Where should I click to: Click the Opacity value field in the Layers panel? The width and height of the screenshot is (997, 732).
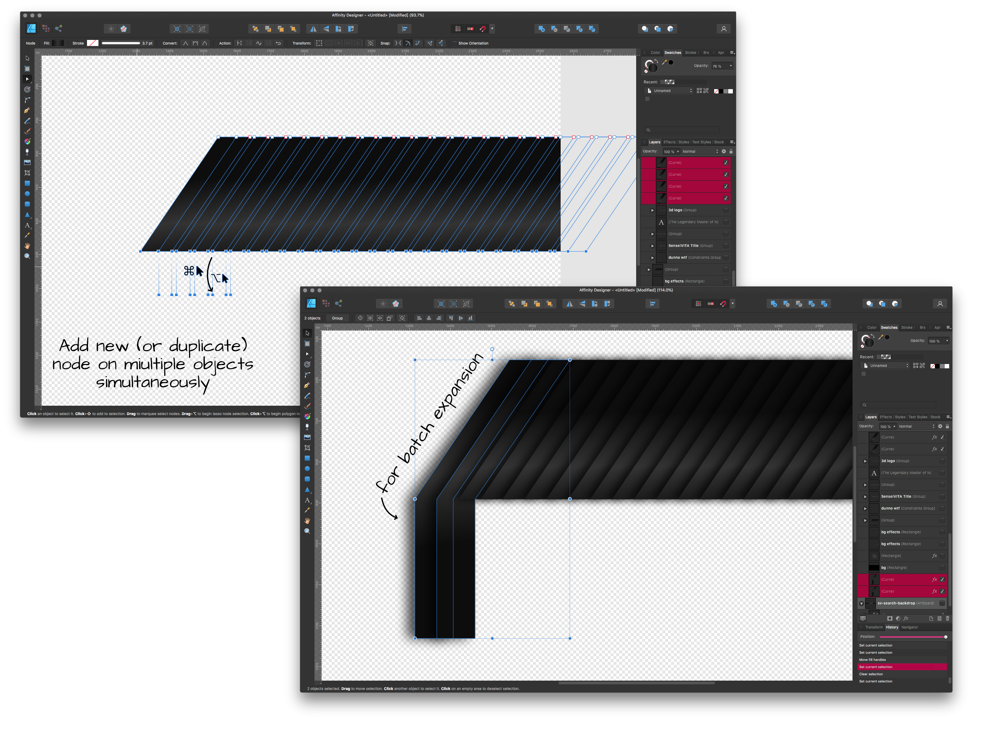point(671,151)
